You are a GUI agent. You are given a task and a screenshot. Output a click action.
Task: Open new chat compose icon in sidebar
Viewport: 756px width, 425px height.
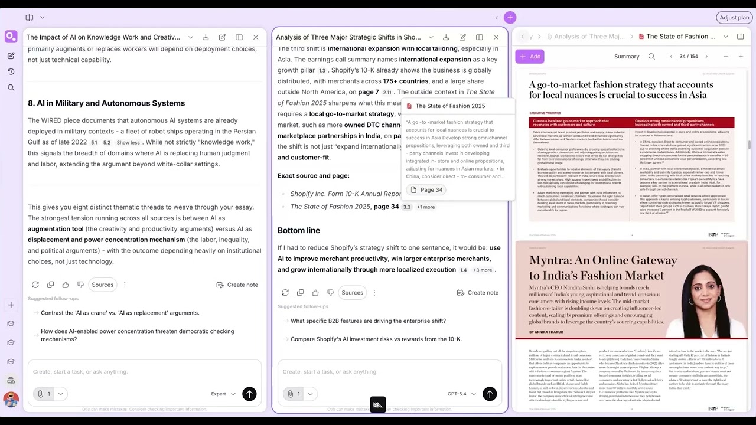coord(11,55)
